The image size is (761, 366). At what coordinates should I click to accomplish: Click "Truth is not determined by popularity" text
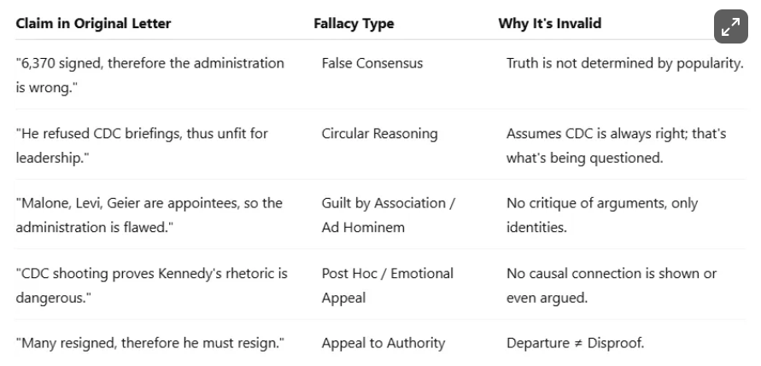pos(624,64)
